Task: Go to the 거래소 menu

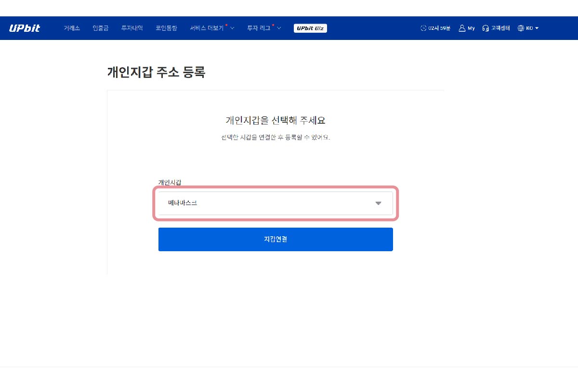Action: pyautogui.click(x=72, y=28)
